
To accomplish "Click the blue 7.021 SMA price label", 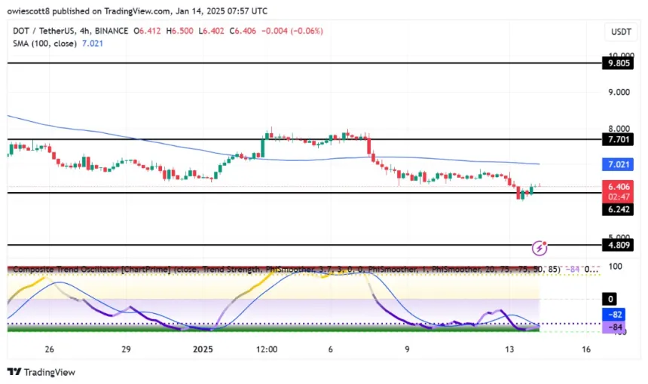I will (x=621, y=164).
